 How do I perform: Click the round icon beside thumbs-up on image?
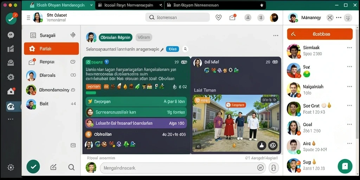point(273,145)
